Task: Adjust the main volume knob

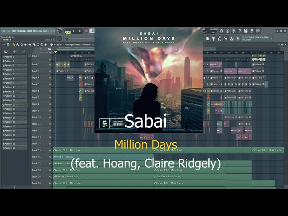Action: (x=60, y=31)
